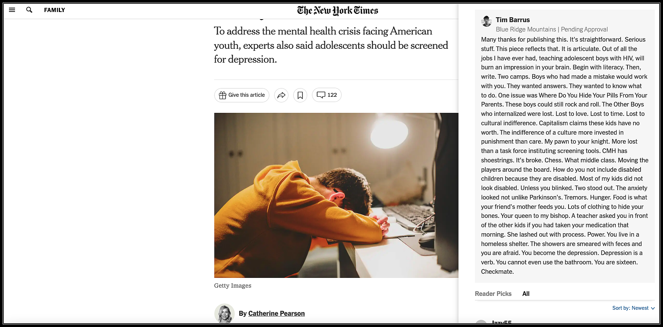Click the article photo of slumped teen
Screen dimensions: 663x327
(336, 195)
